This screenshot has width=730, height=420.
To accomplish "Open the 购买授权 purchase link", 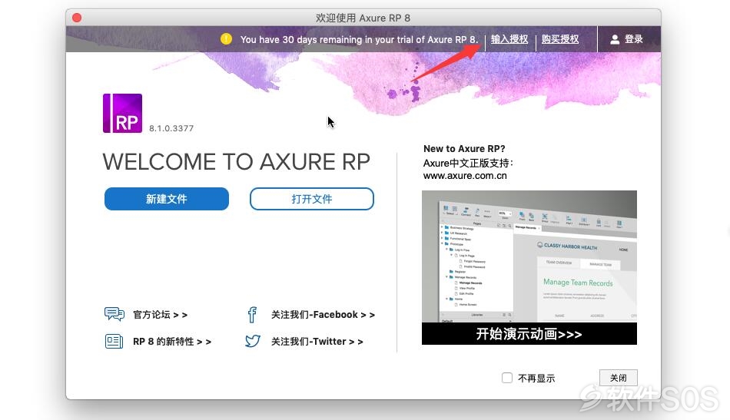I will (x=560, y=39).
